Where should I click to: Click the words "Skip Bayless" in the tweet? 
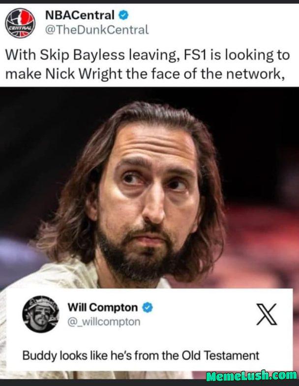tap(82, 55)
